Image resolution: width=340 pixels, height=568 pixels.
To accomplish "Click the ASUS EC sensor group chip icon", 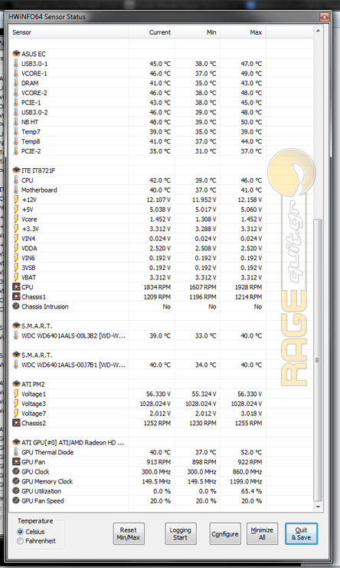I will [16, 54].
